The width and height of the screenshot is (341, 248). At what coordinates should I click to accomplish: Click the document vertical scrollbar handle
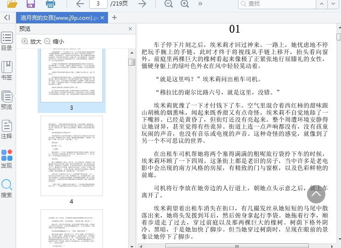point(339,37)
